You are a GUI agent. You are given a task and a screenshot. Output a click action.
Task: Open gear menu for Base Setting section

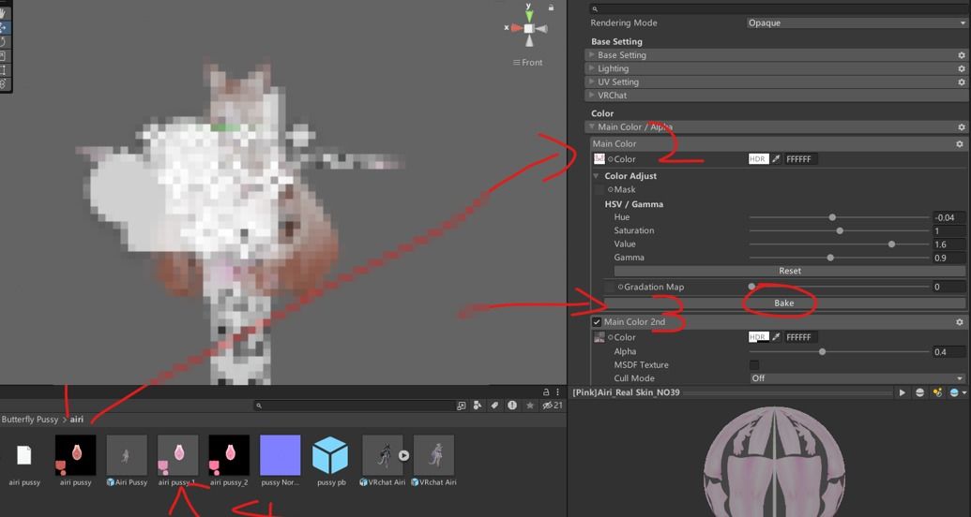click(x=961, y=55)
